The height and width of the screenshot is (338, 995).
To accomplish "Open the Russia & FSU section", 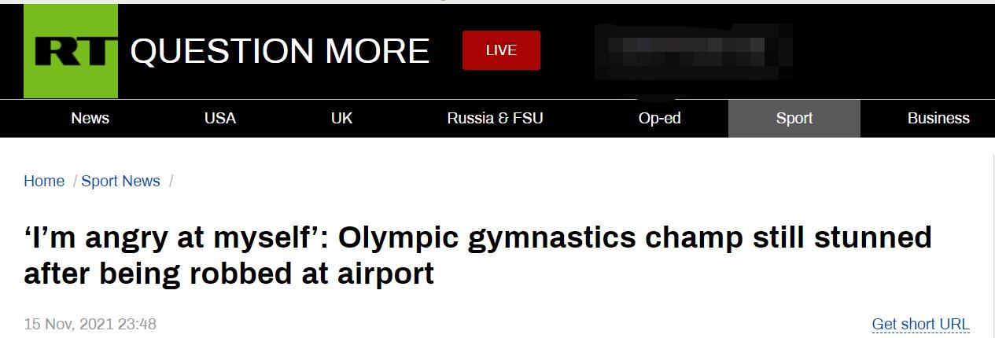I will 495,119.
